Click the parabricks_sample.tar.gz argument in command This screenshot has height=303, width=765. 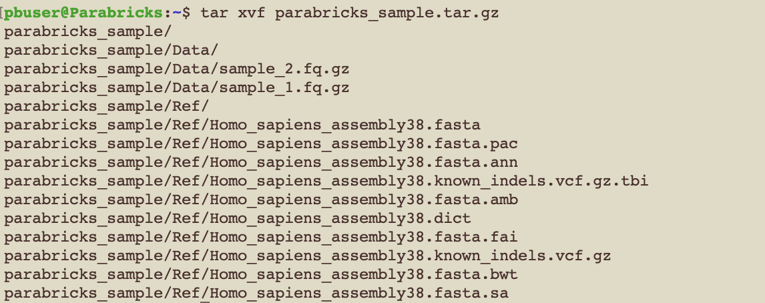(387, 13)
